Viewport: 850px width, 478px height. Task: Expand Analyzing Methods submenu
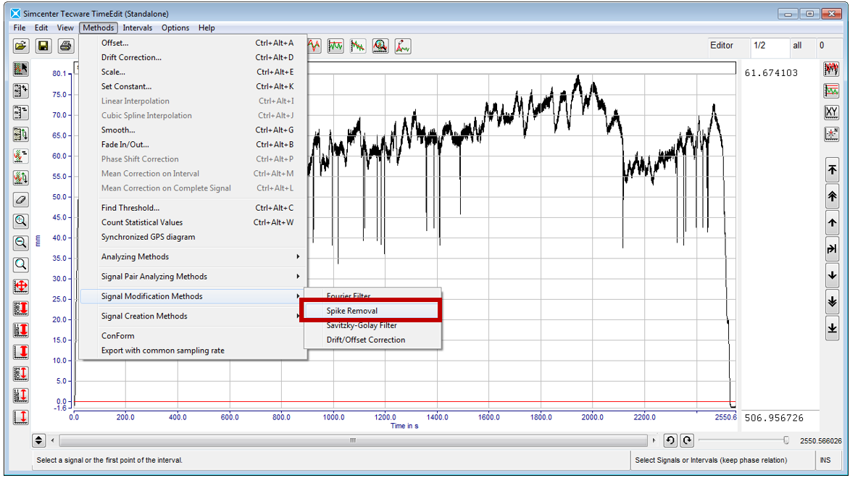coord(193,256)
